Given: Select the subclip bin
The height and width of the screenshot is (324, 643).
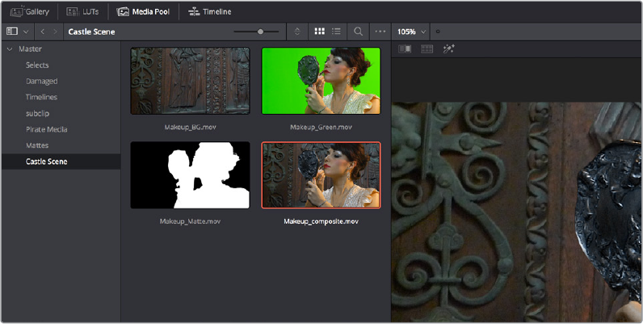Looking at the screenshot, I should click(37, 113).
